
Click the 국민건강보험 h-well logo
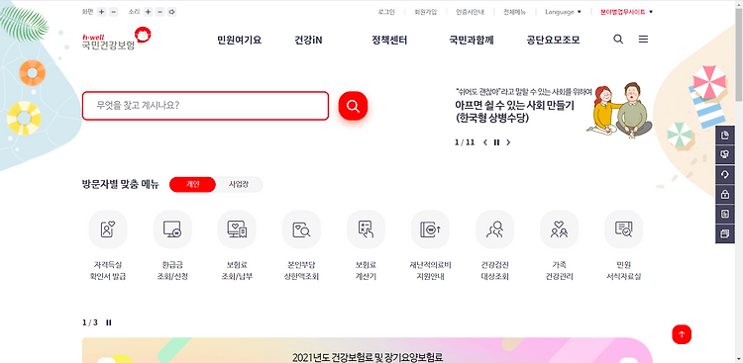tap(116, 39)
